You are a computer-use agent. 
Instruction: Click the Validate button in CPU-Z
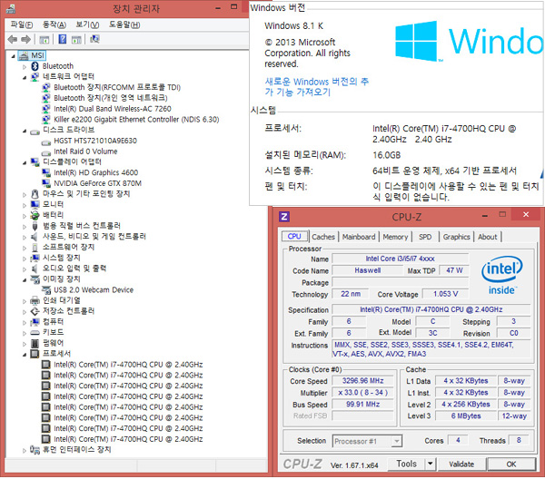click(x=461, y=464)
